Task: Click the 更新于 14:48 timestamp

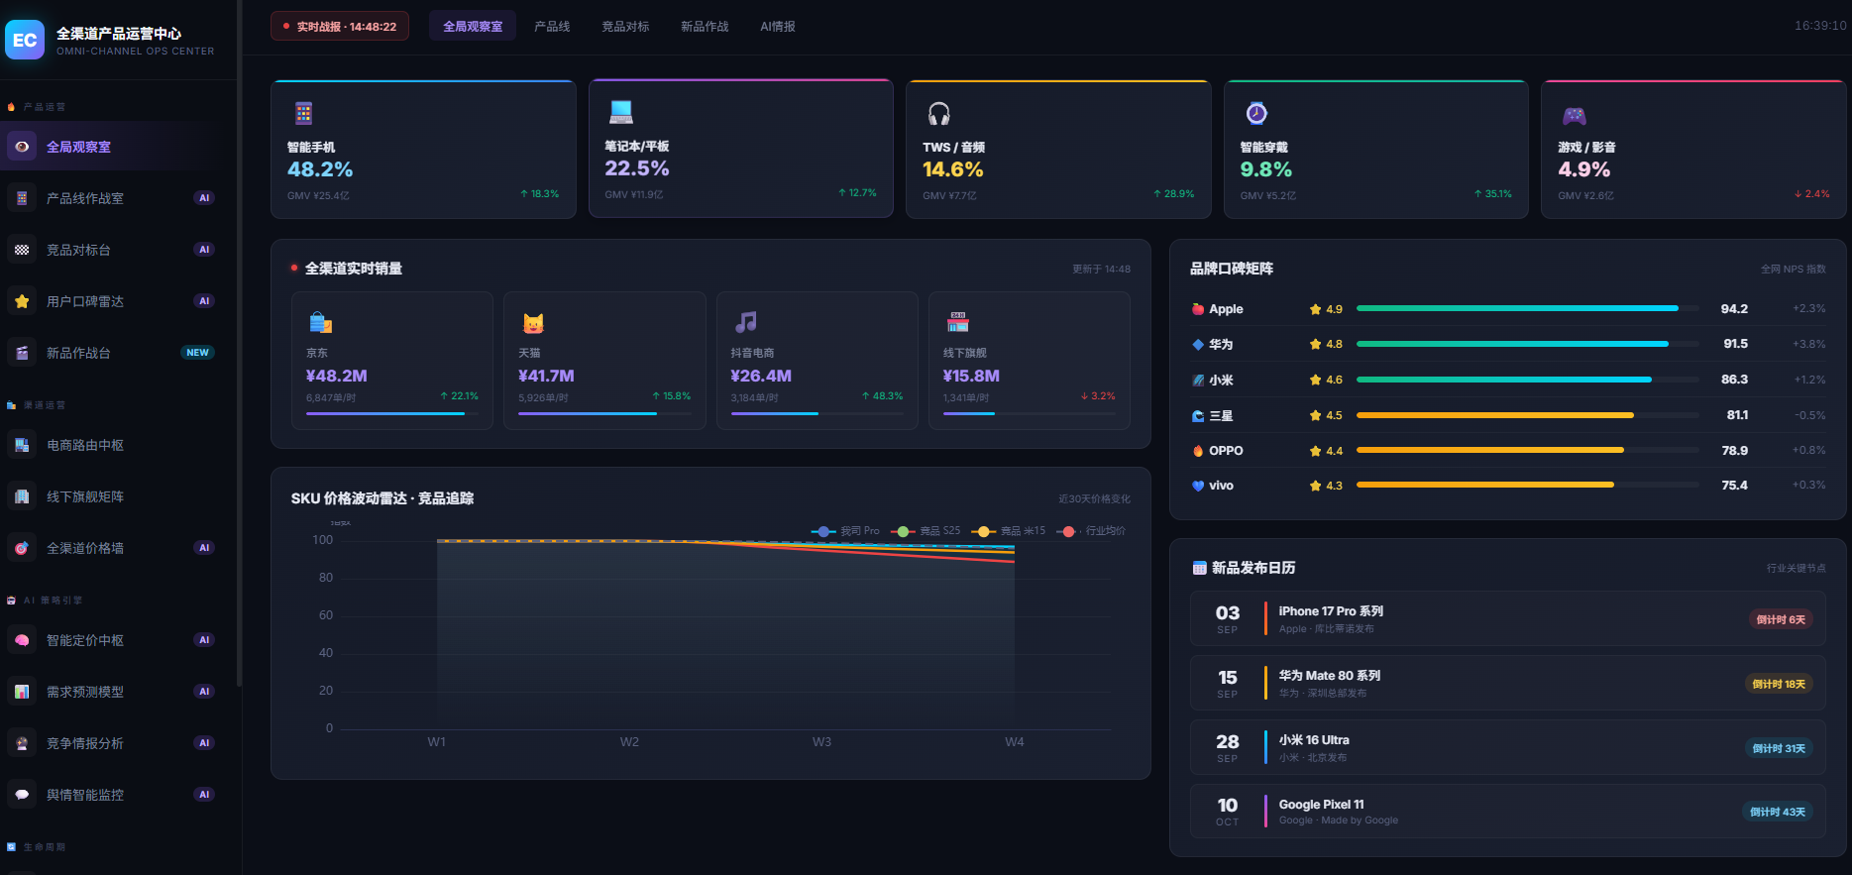Action: coord(1101,270)
